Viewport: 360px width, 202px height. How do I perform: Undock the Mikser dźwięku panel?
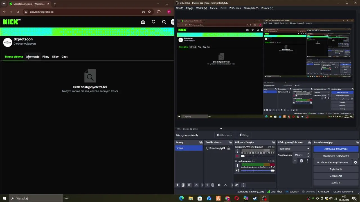point(274,143)
